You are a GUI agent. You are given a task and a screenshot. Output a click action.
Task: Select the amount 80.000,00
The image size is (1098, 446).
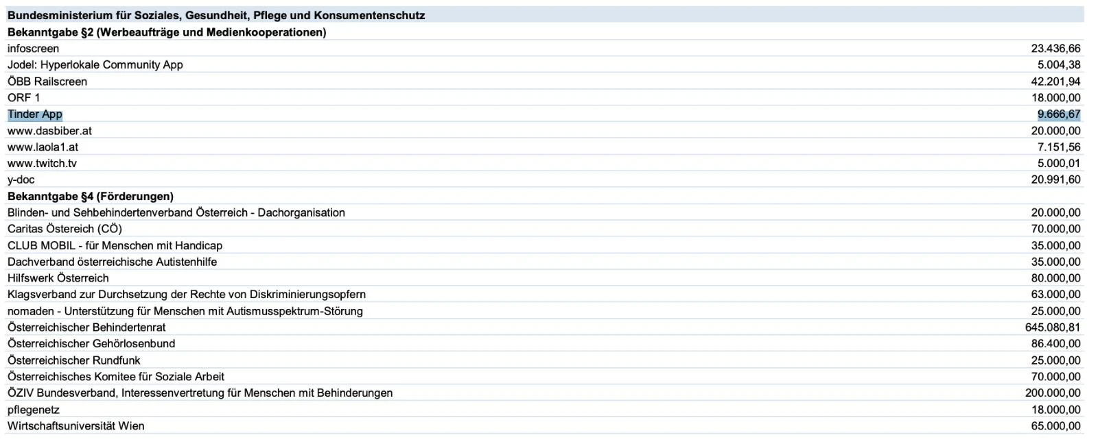pyautogui.click(x=1055, y=278)
